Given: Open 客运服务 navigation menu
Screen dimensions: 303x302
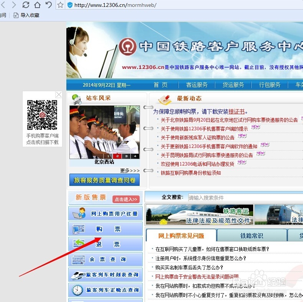Looking at the screenshot, I should coord(197,85).
